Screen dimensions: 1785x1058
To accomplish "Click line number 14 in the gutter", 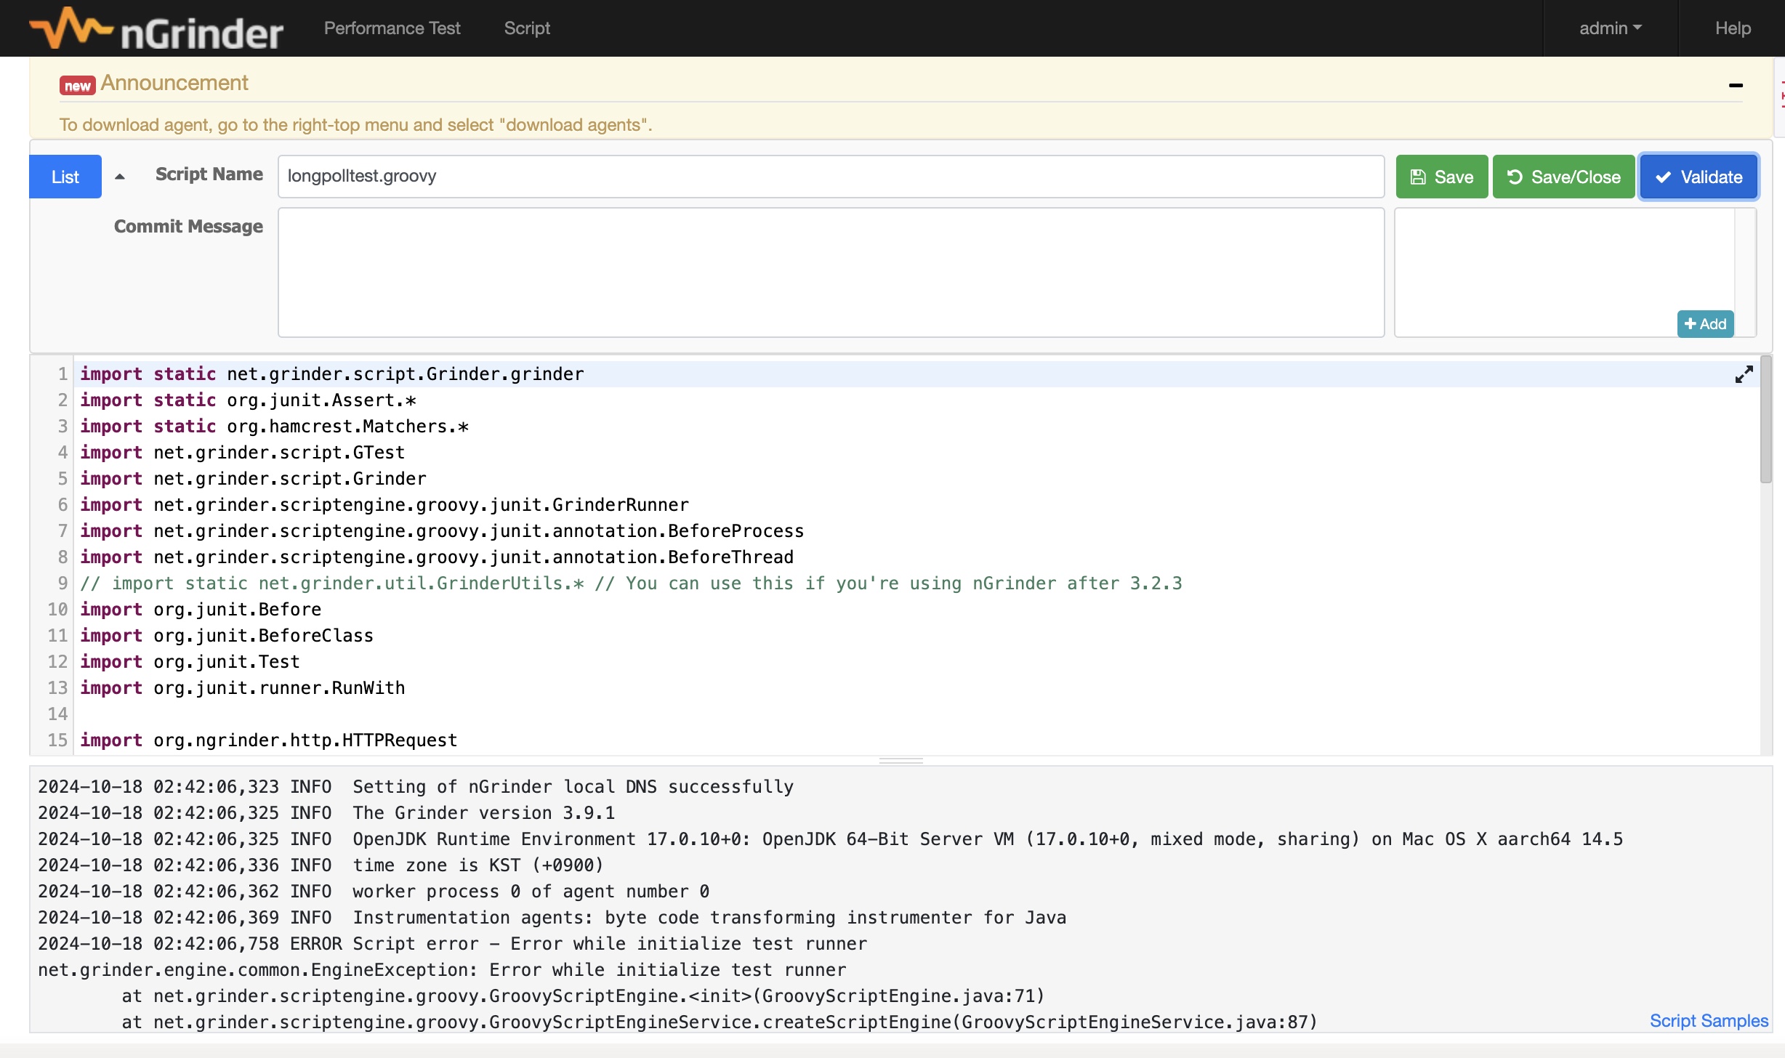I will (57, 714).
